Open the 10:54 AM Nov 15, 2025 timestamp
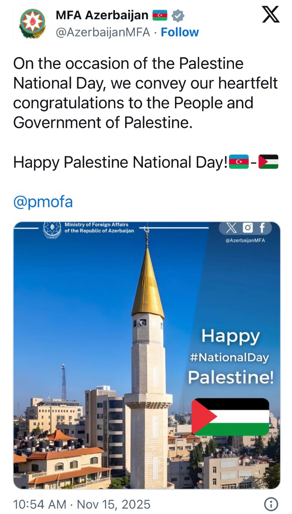292x514 pixels. (82, 504)
